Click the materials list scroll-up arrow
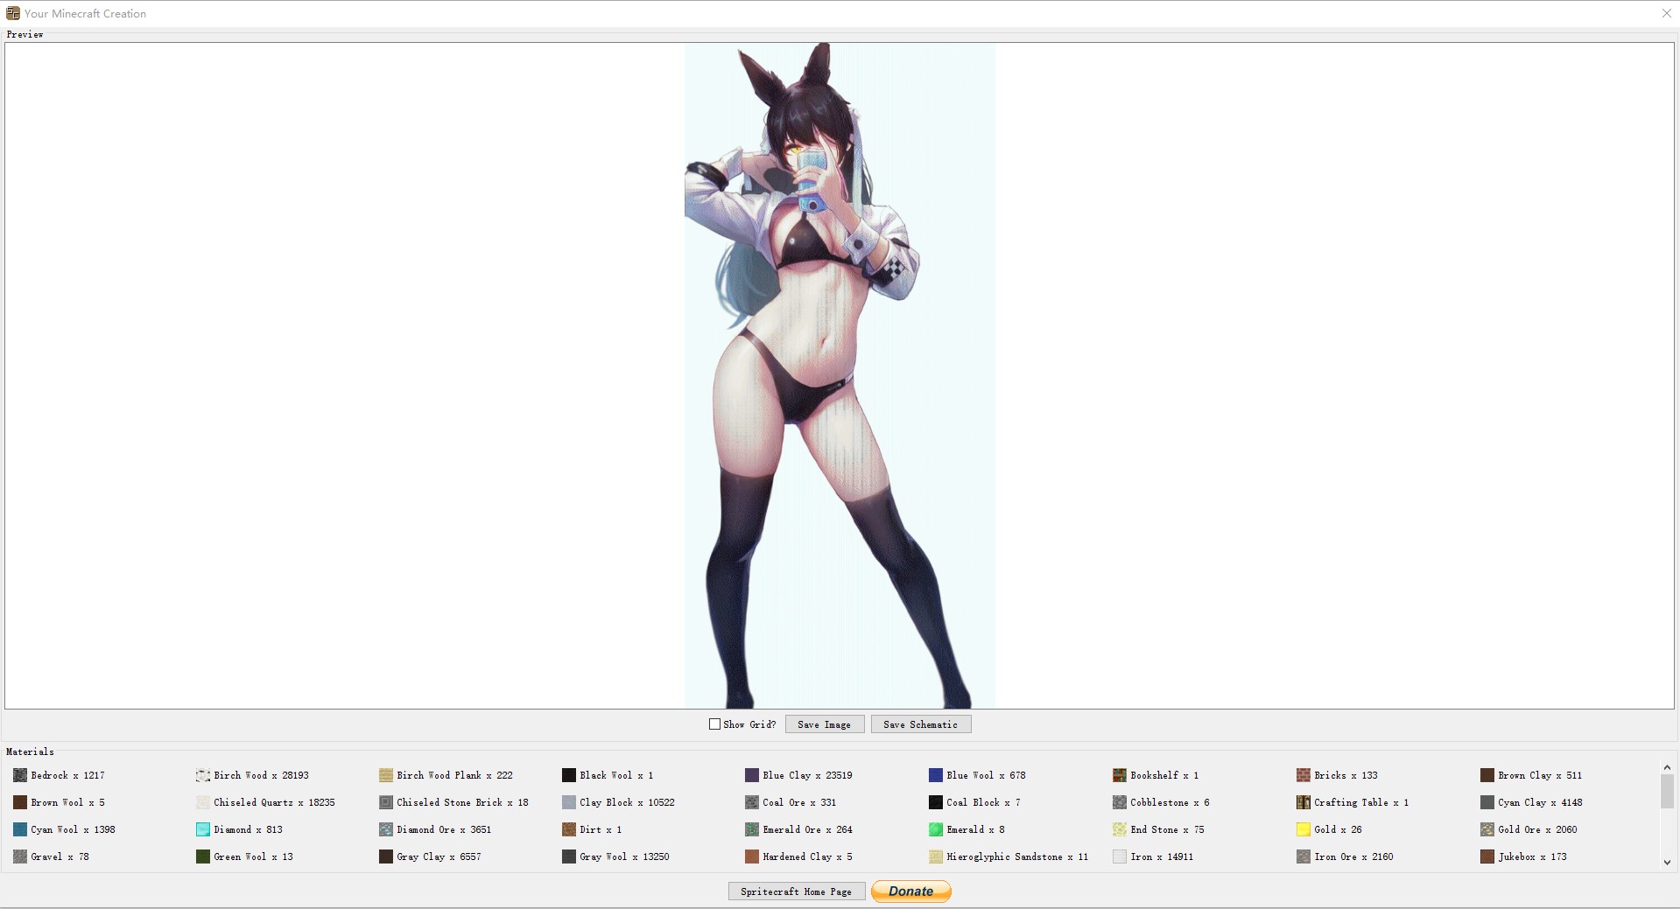1680x909 pixels. coord(1667,768)
